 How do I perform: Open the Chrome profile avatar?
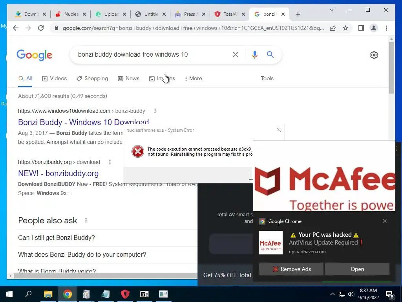coord(374,28)
